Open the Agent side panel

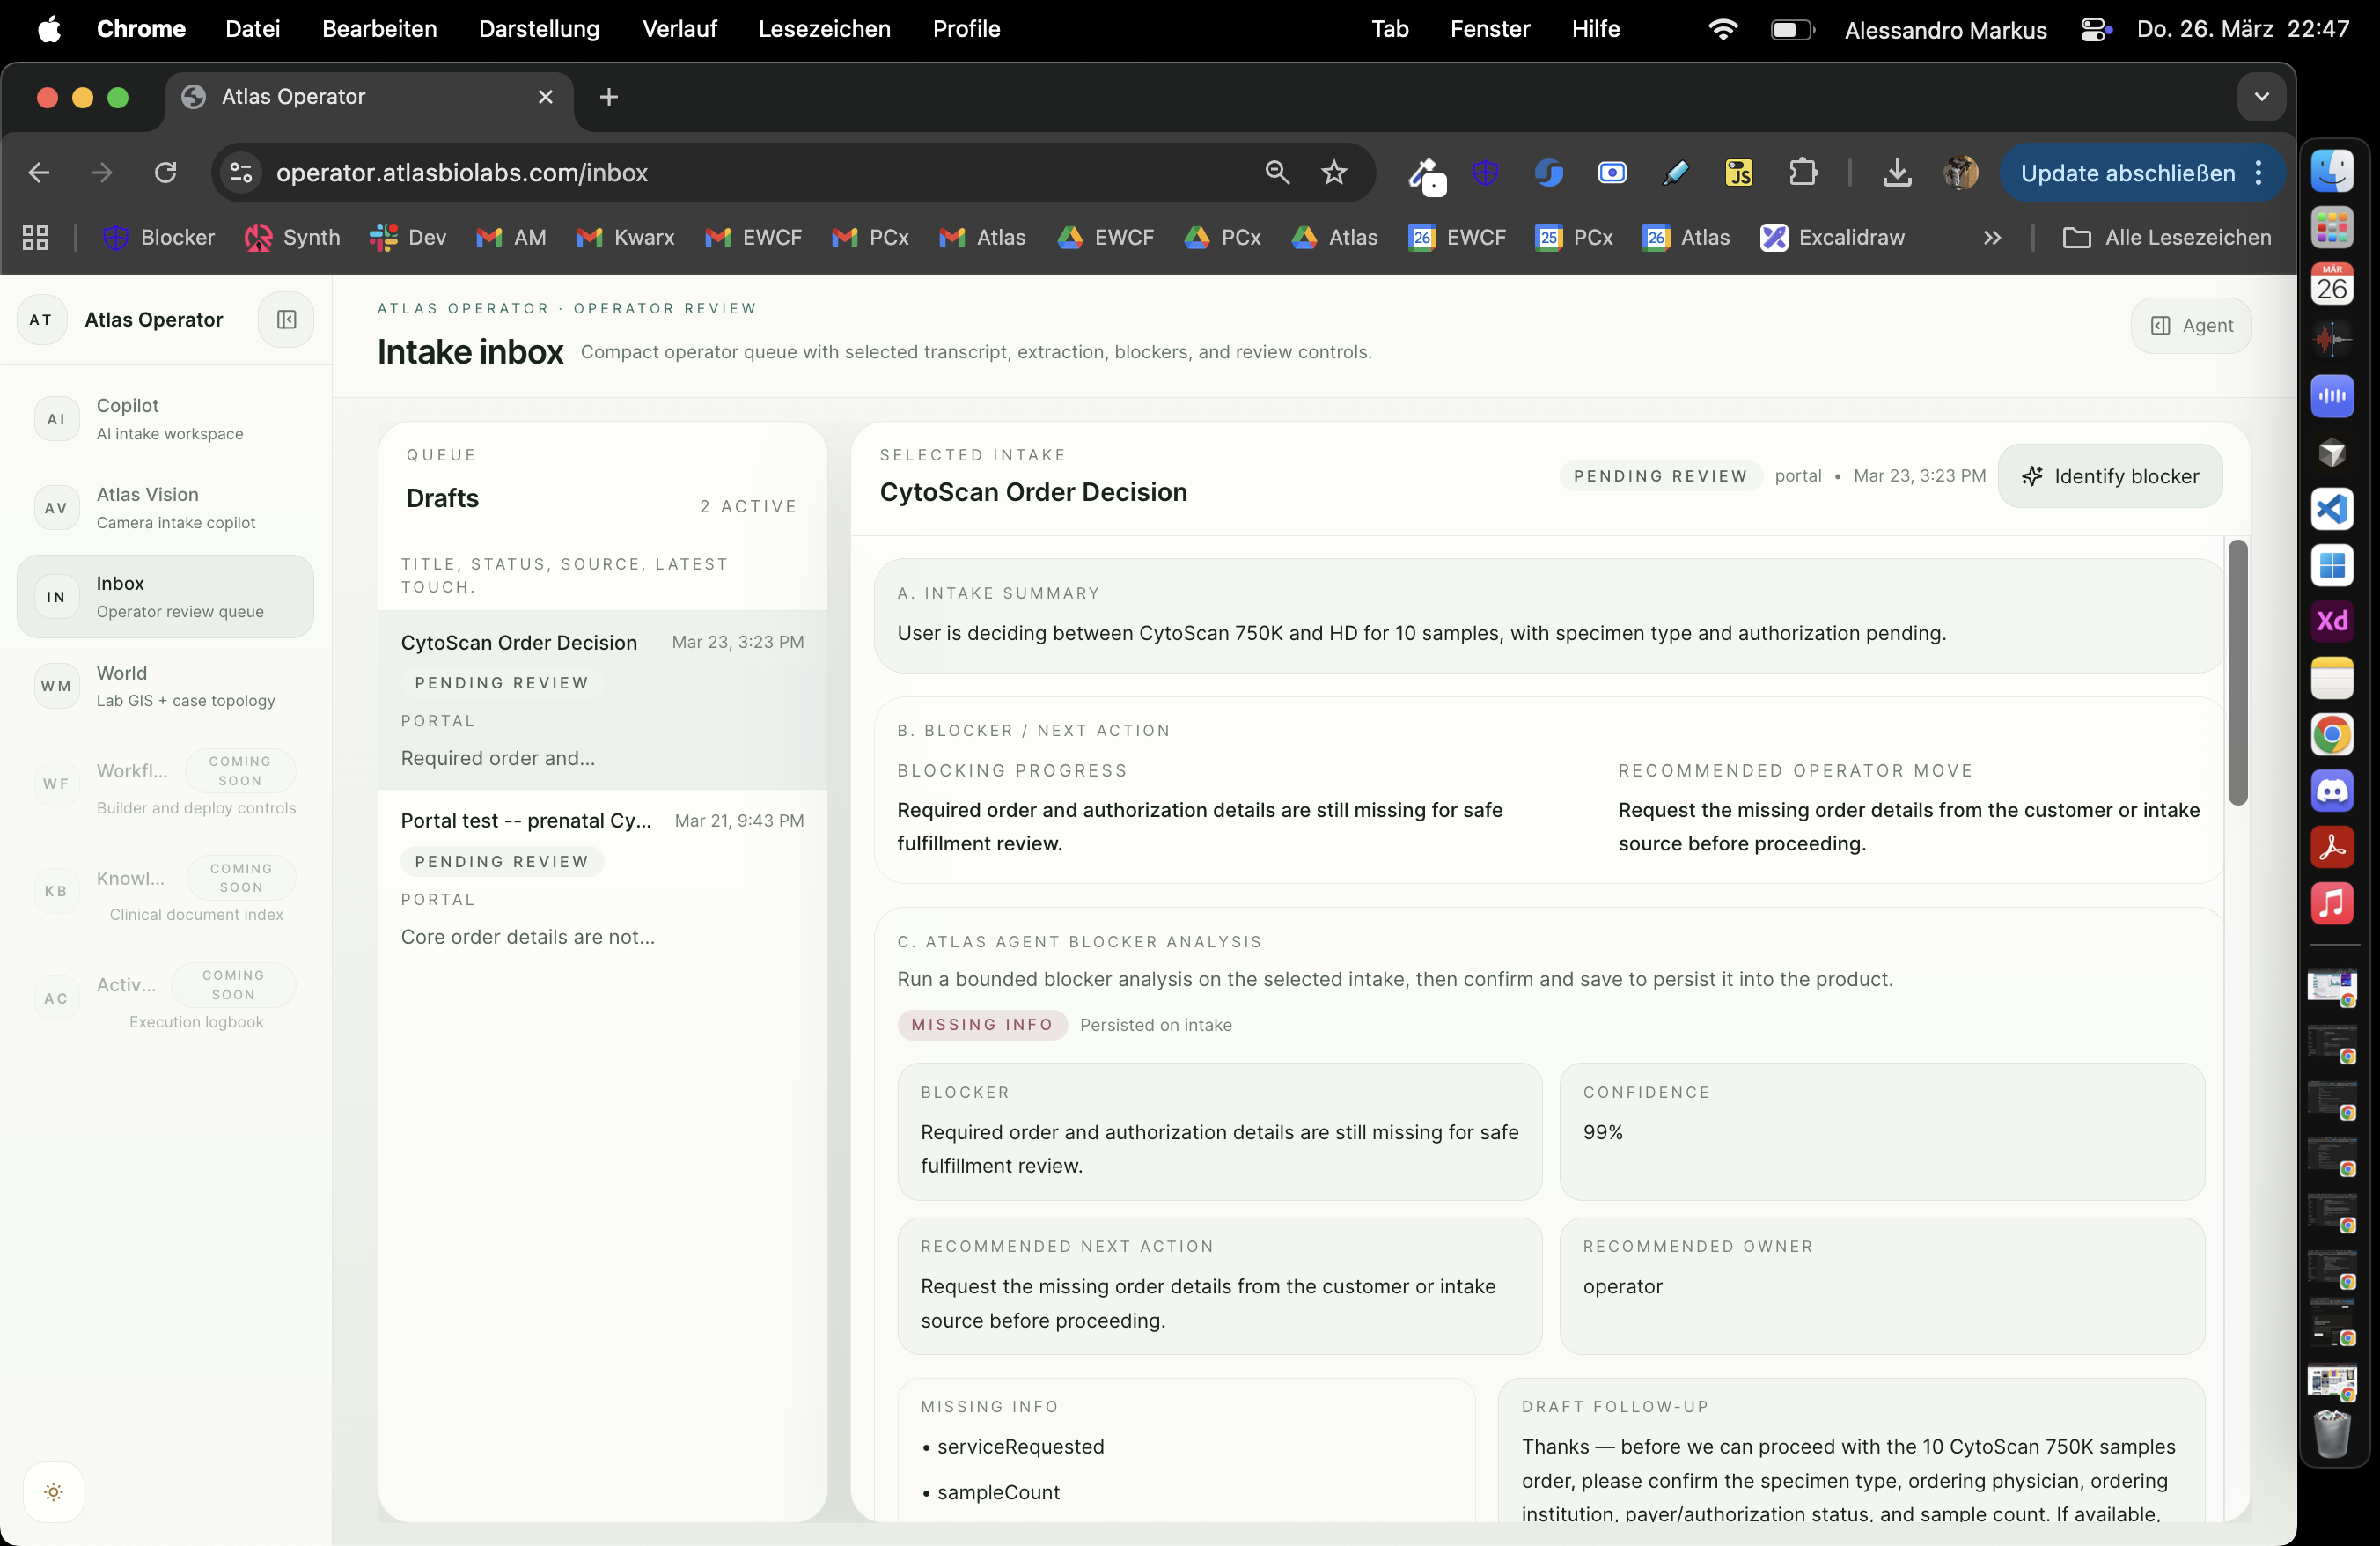[x=2191, y=326]
